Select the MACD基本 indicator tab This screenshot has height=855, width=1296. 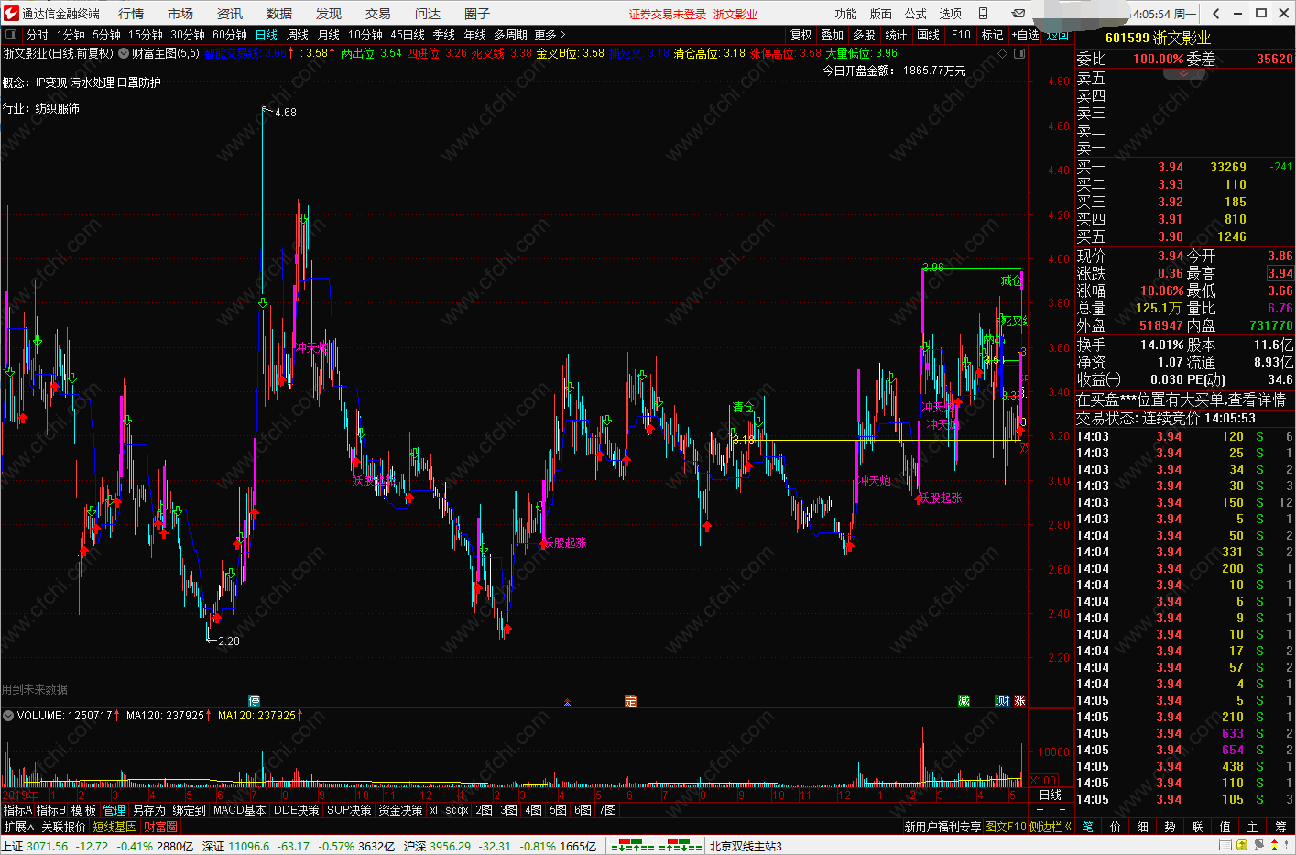pos(239,810)
